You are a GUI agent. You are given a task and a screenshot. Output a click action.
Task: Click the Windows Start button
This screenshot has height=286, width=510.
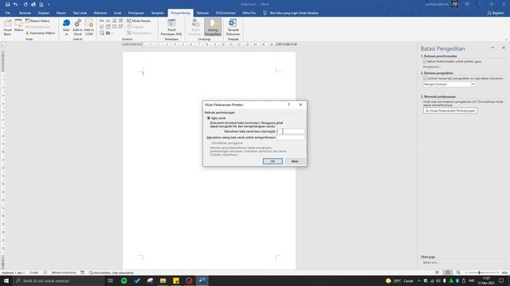click(x=6, y=280)
